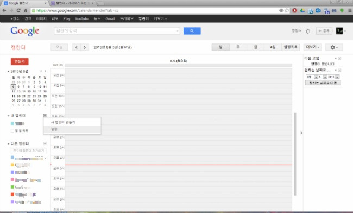Open the 다음 모임 gadget dropdown arrow
This screenshot has height=213, width=353.
336,58
